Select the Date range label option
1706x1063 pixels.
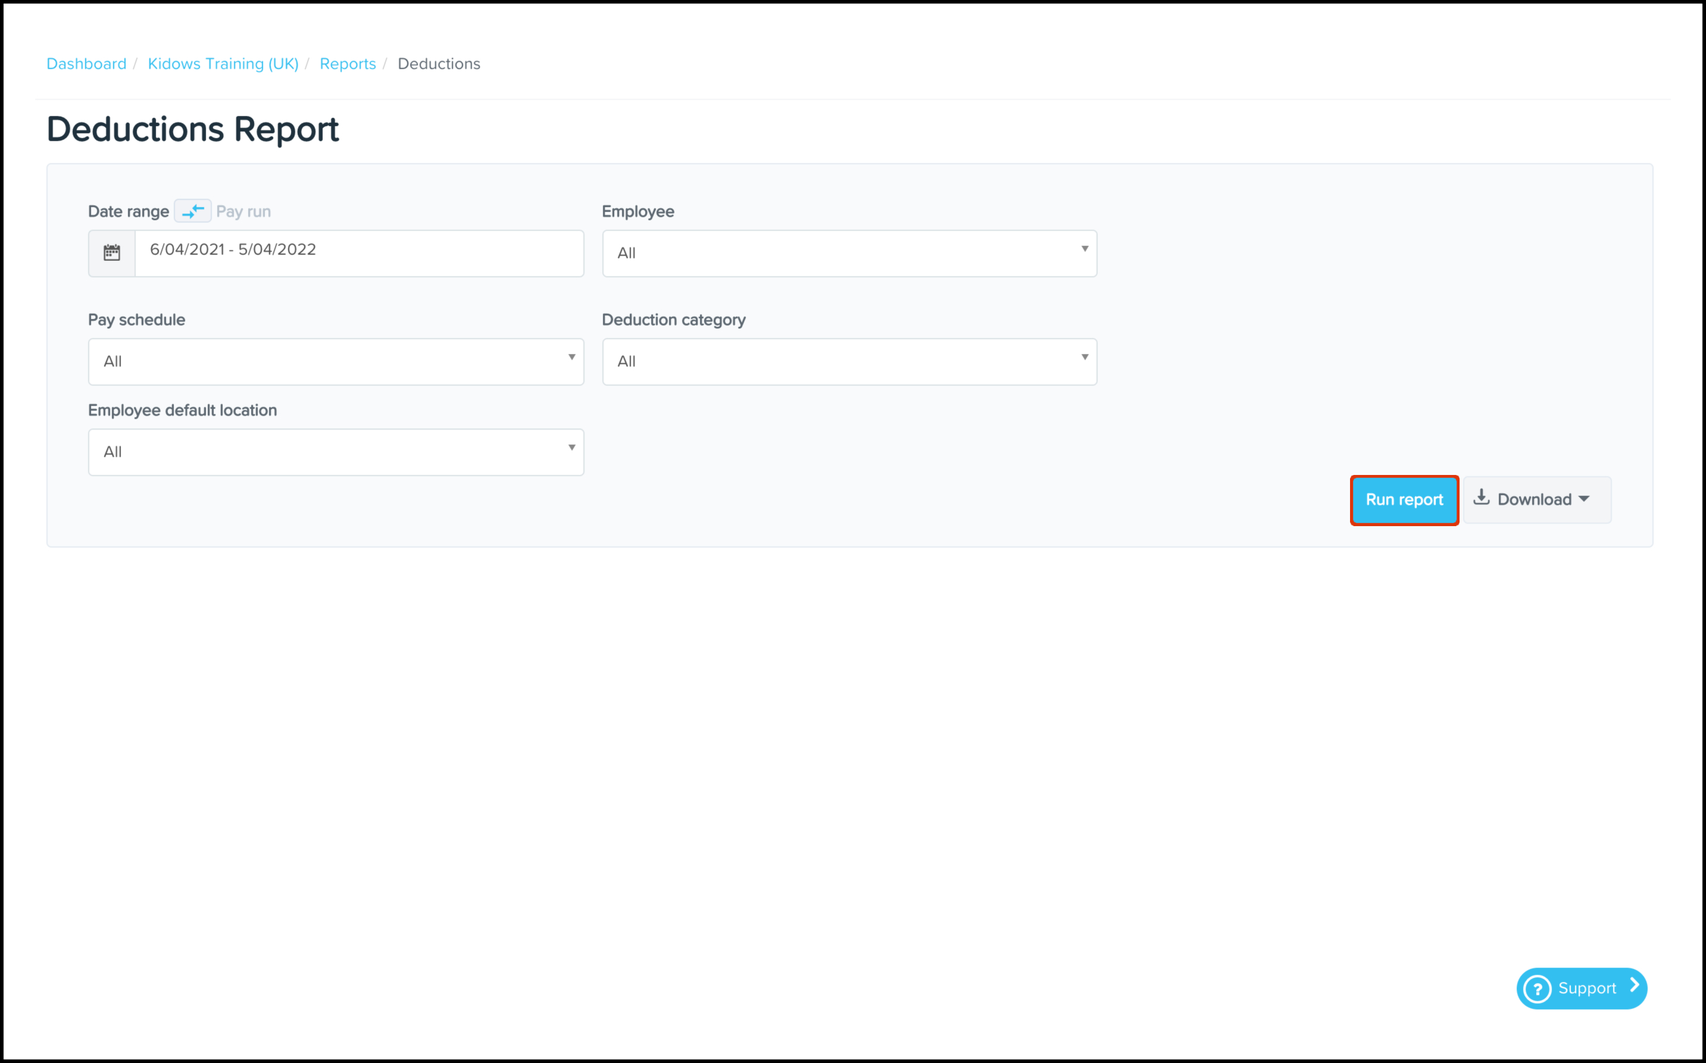[x=128, y=212]
